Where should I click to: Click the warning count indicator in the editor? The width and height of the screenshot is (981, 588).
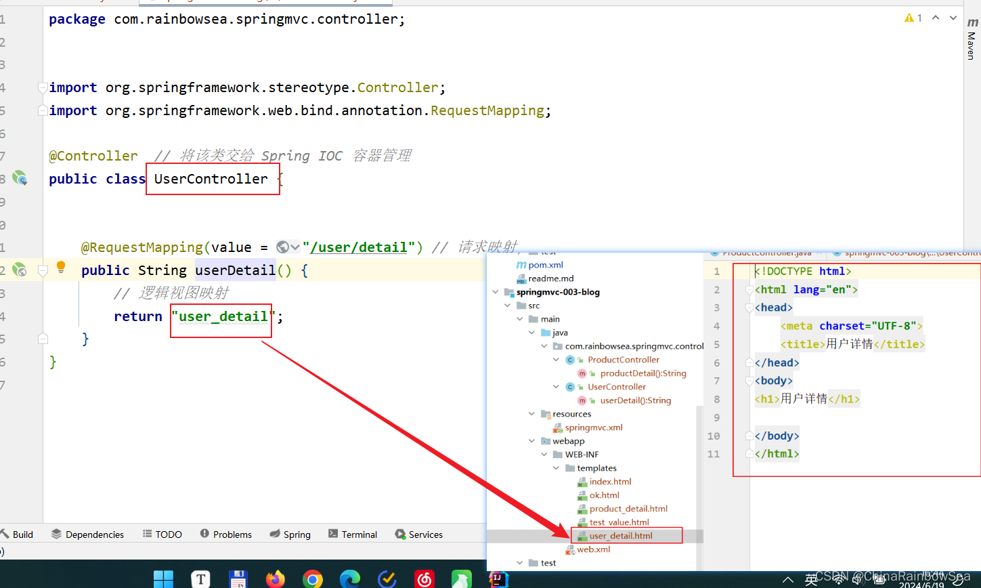coord(913,18)
